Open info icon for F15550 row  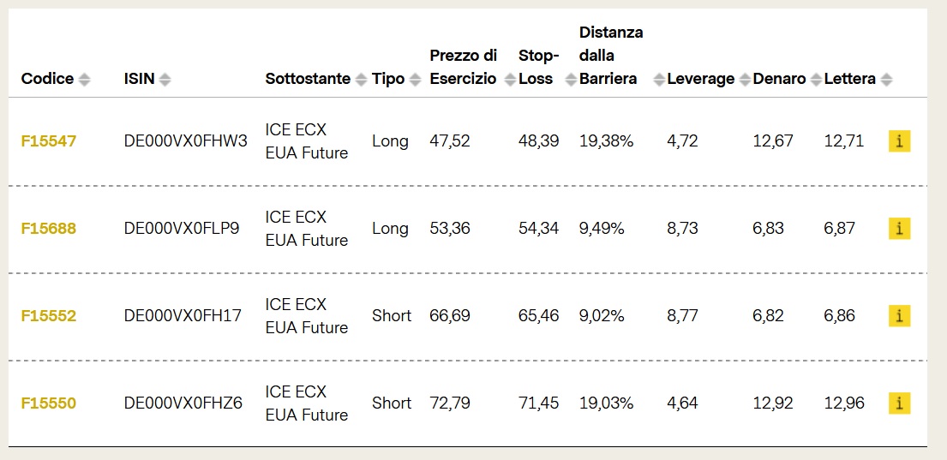899,403
